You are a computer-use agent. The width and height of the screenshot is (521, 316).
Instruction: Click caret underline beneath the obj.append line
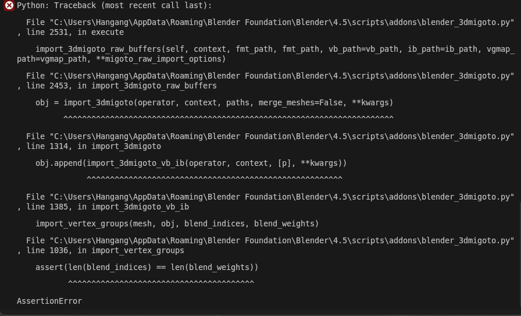click(214, 178)
